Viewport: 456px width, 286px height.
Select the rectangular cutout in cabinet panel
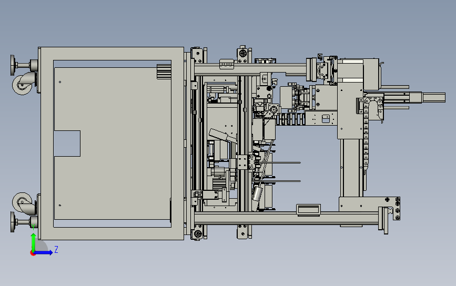tap(67, 144)
